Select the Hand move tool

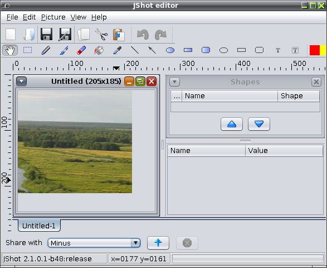pos(10,50)
